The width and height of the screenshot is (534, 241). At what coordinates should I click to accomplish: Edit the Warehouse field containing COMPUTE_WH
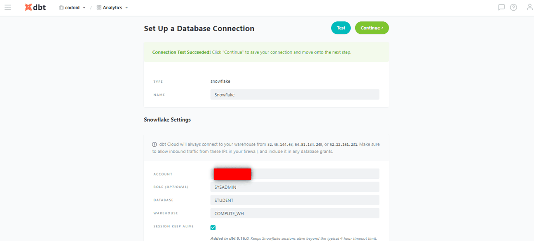(x=295, y=213)
